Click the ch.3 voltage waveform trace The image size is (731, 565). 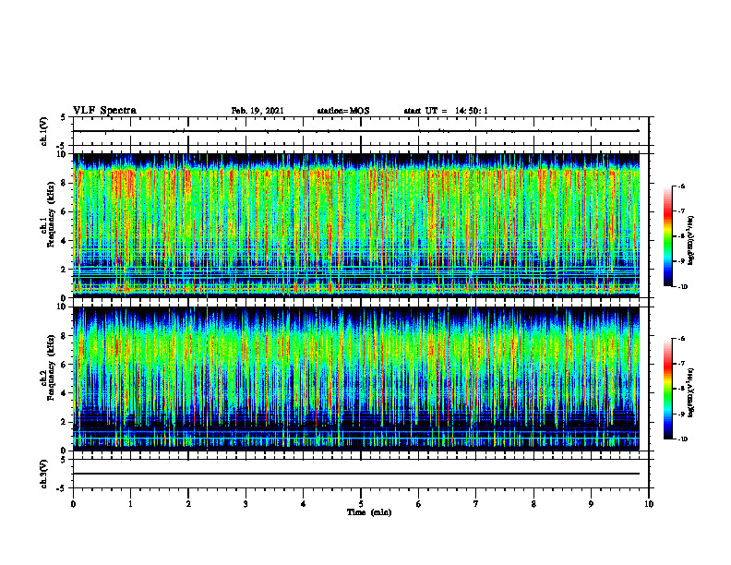click(x=356, y=474)
